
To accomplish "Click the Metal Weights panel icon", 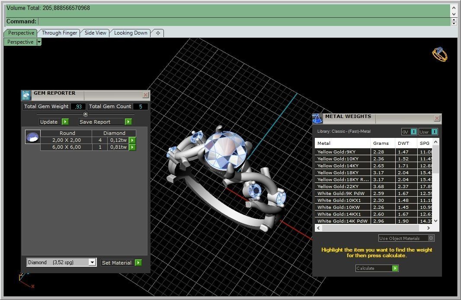I will [317, 119].
